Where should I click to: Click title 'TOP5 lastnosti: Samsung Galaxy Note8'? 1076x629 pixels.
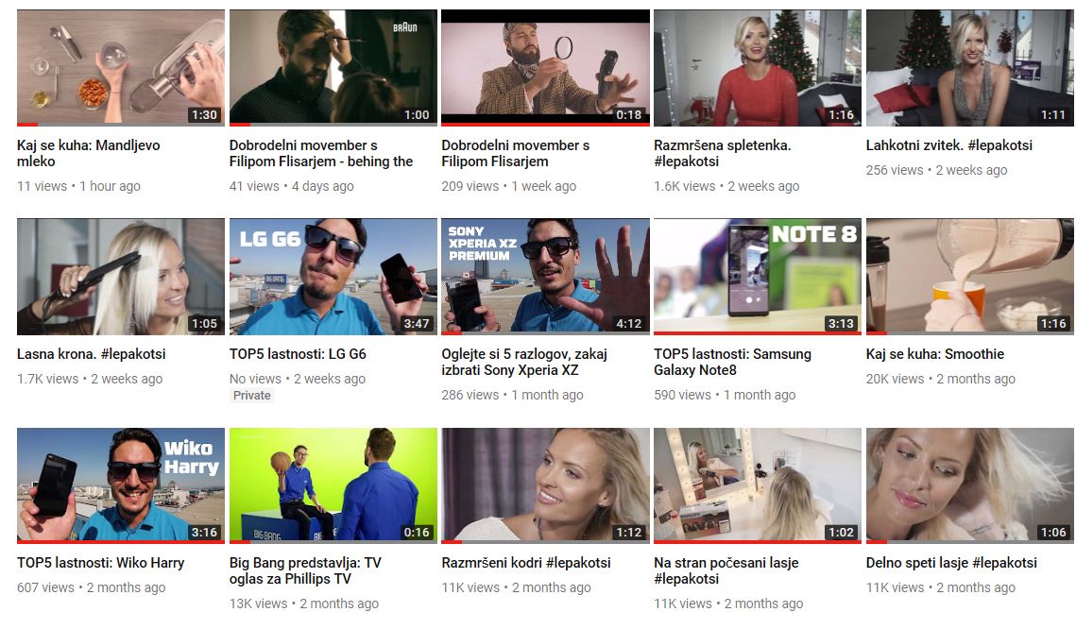tap(732, 362)
